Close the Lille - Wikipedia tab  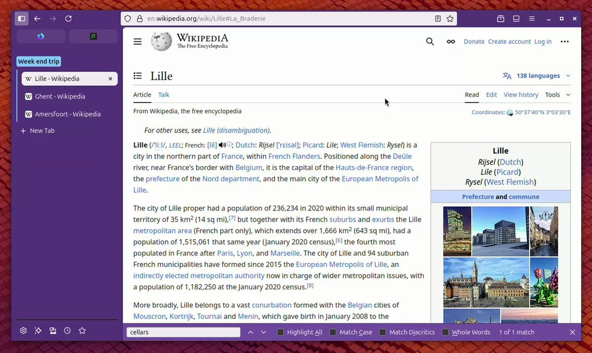[x=110, y=79]
